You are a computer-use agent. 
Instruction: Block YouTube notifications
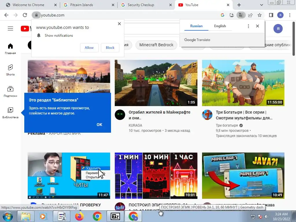tap(110, 48)
